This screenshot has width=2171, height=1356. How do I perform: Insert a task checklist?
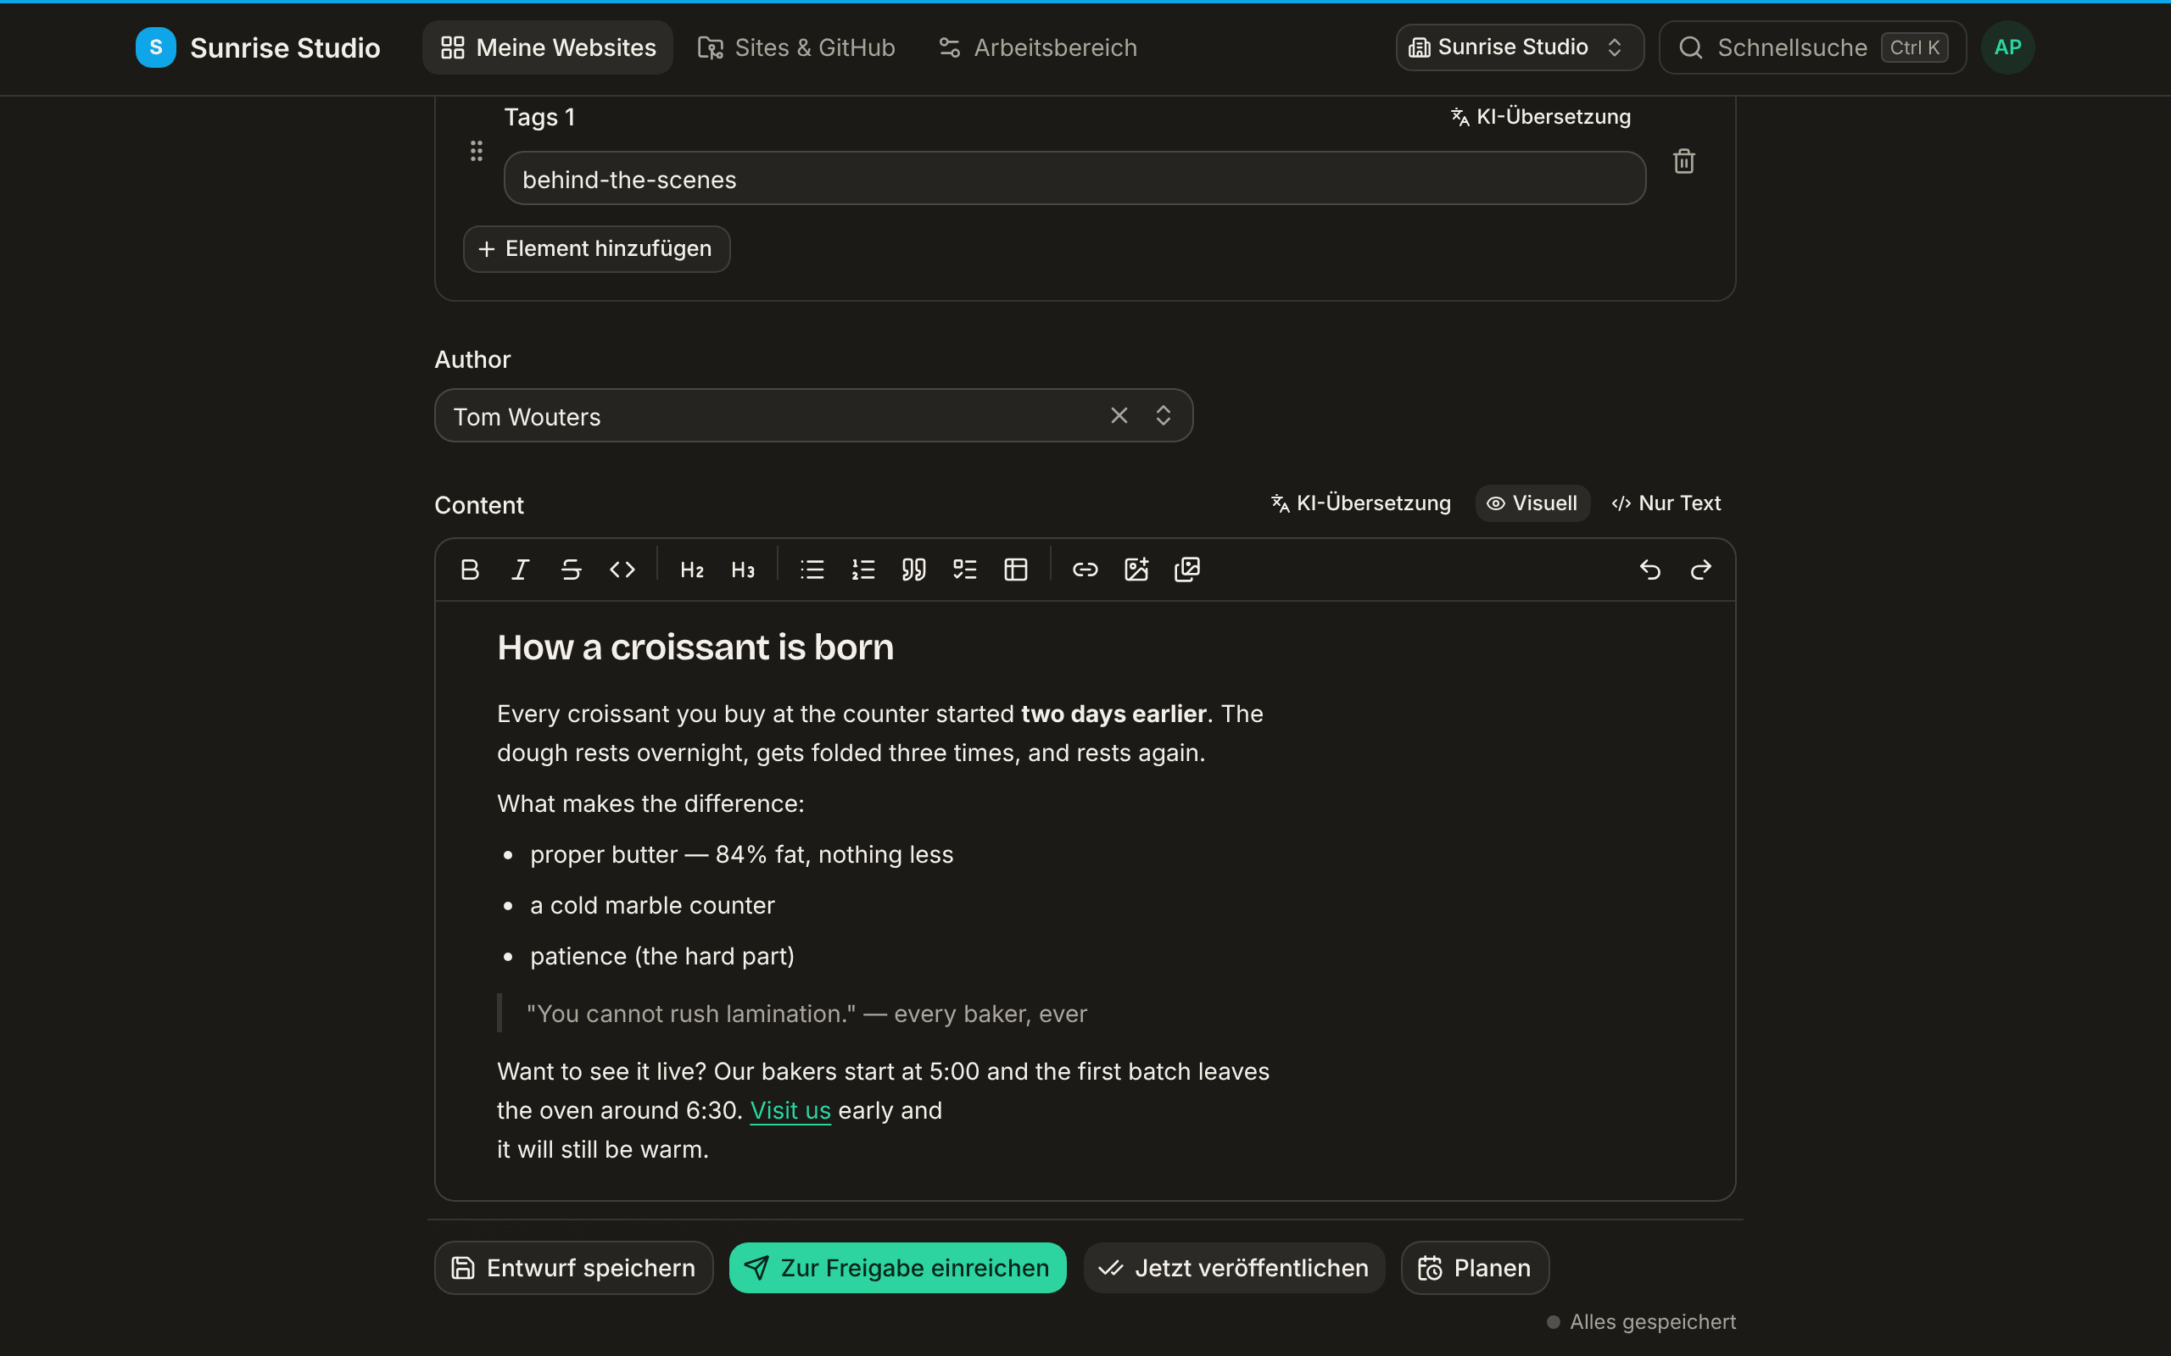965,570
